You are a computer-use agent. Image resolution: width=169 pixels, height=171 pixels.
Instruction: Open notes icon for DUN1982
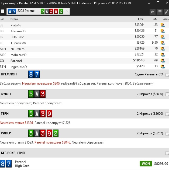point(163,37)
